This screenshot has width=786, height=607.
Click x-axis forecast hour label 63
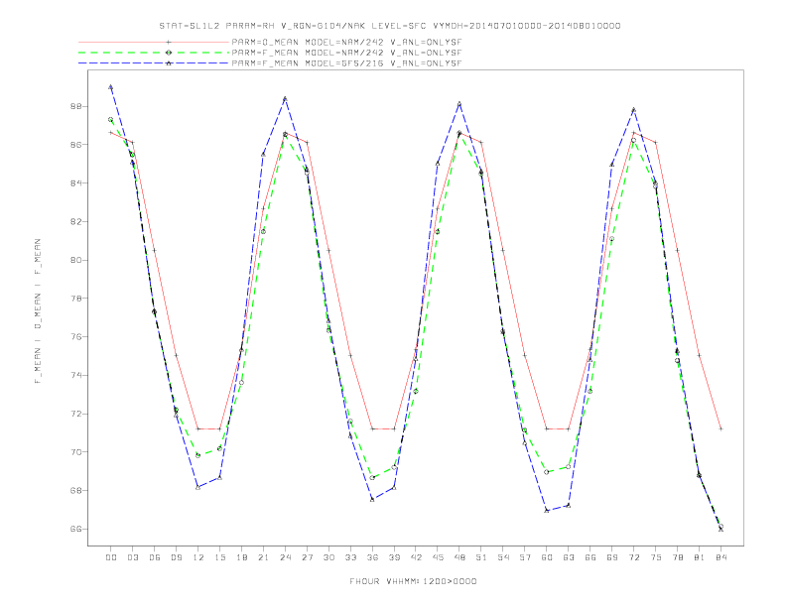tap(569, 557)
